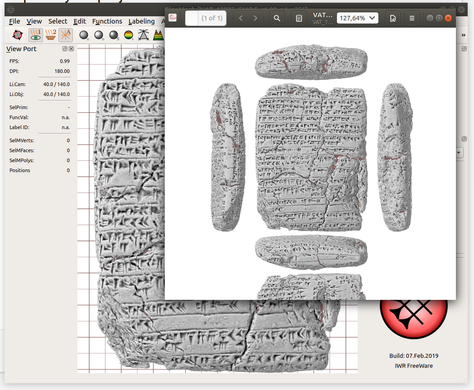Open the dropdown at GigaMesh right edge
This screenshot has height=390, width=474.
click(x=459, y=153)
